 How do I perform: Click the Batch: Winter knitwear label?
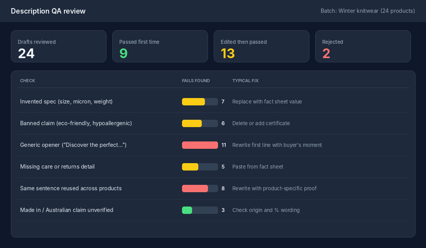(368, 11)
